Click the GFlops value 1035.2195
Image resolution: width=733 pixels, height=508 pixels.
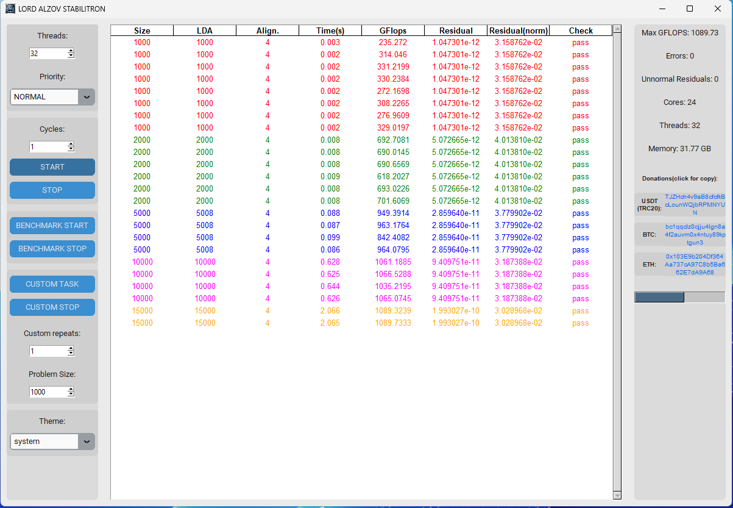click(393, 287)
